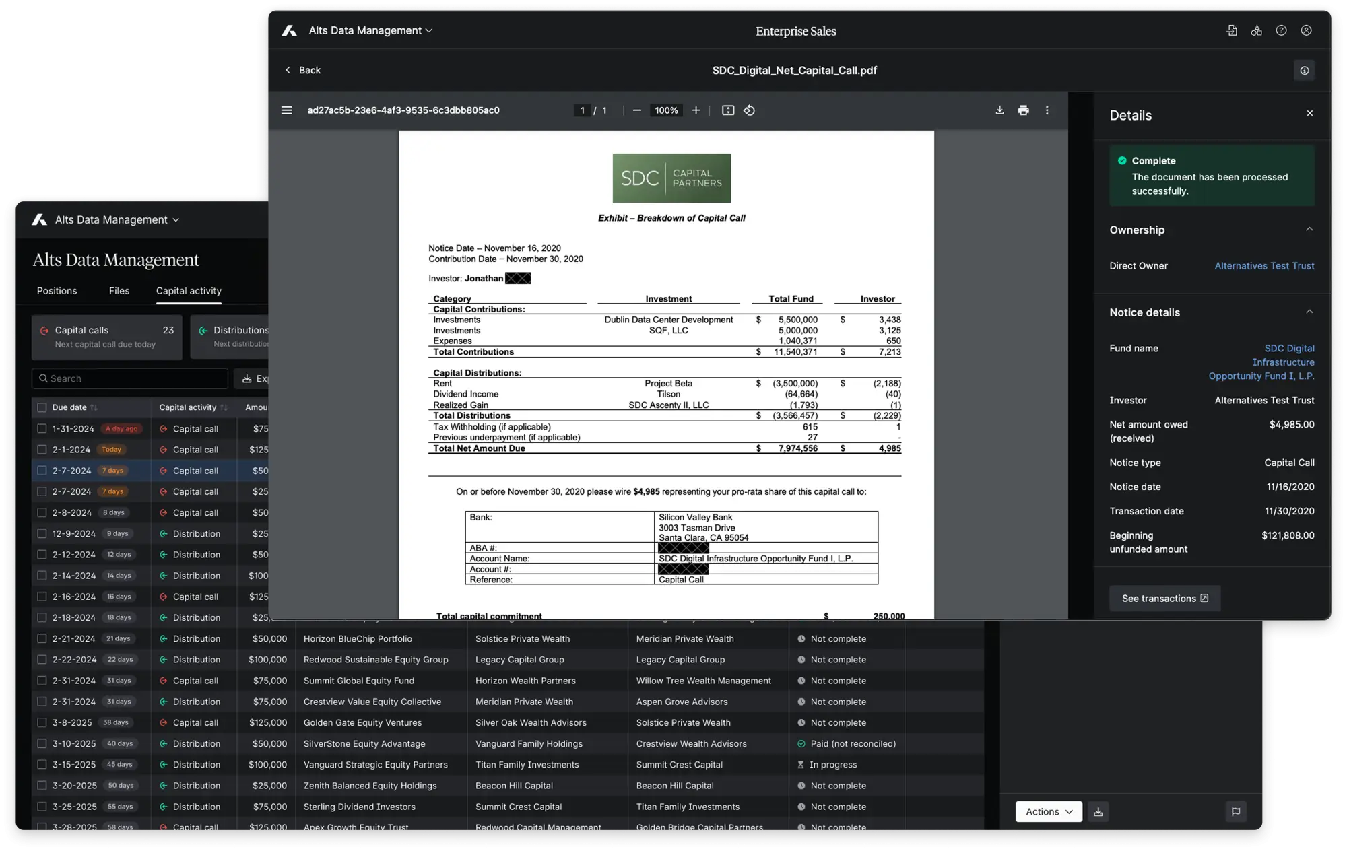The image size is (1347, 851).
Task: Open the integrations icon in top bar
Action: (x=1257, y=30)
